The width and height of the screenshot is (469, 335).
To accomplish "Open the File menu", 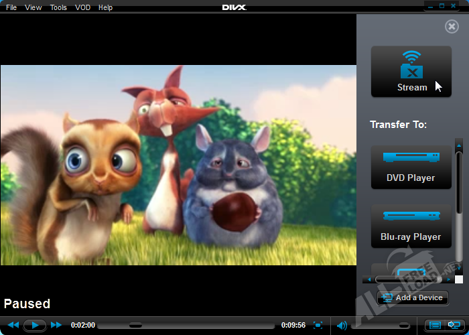I will (x=11, y=7).
